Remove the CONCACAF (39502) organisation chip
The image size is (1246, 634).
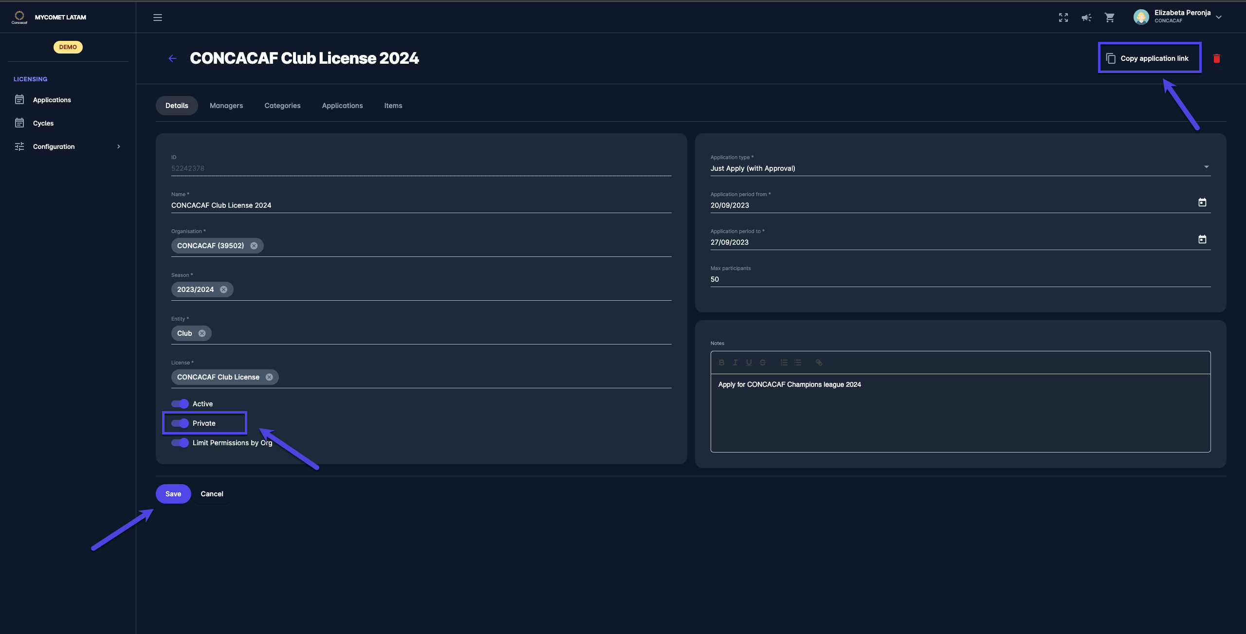click(x=254, y=246)
